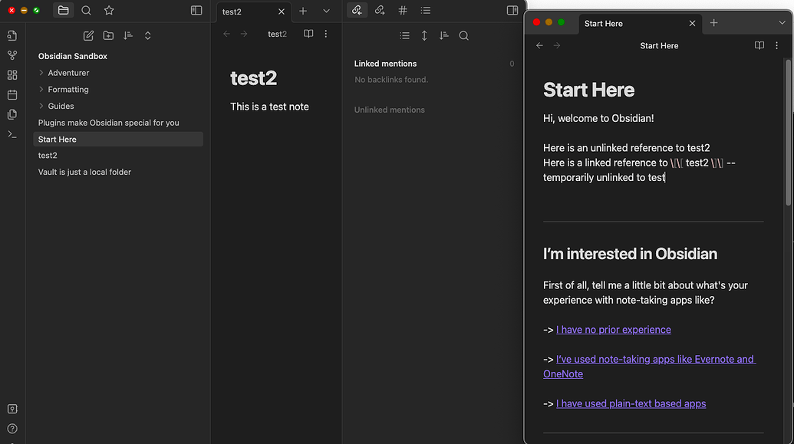
Task: Toggle the left sidebar panel
Action: pos(196,11)
